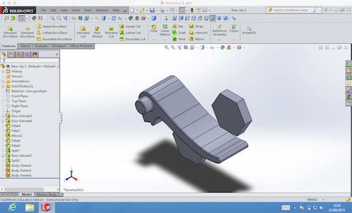Switch to the DimXpert tab
The height and width of the screenshot is (213, 352).
59,46
